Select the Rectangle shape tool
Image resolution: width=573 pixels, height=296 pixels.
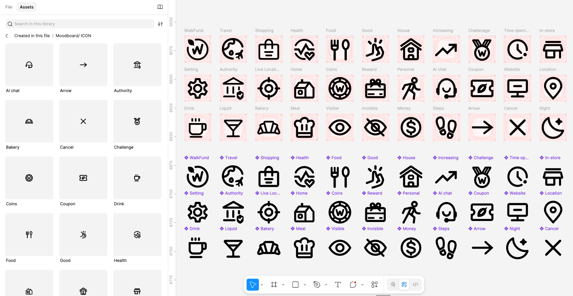[x=295, y=284]
